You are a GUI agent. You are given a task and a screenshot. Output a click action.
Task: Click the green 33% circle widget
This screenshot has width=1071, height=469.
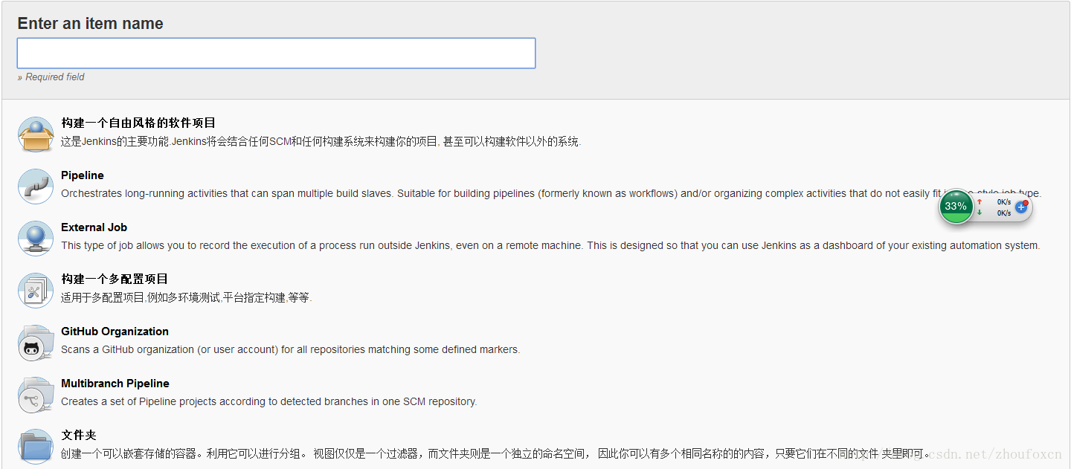(956, 207)
